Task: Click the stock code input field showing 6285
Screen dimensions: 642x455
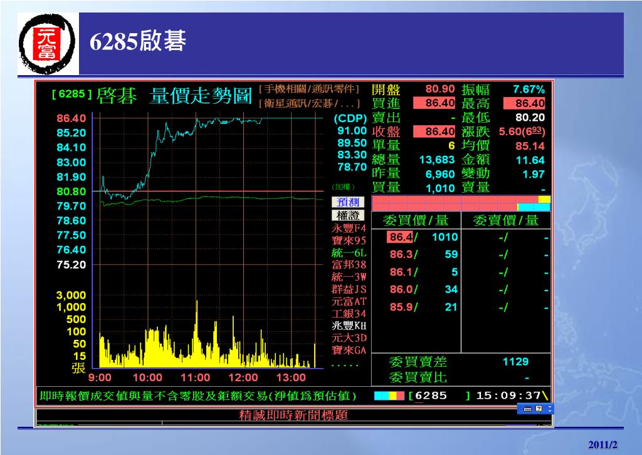Action: tap(439, 396)
